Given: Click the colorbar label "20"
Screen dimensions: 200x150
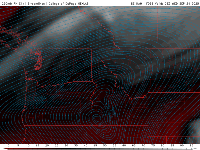Looking at the screenshot, I should (x=47, y=145).
